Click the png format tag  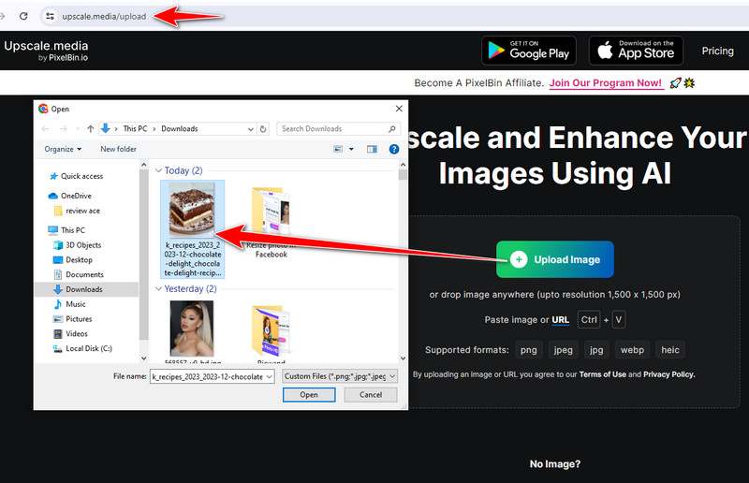528,350
